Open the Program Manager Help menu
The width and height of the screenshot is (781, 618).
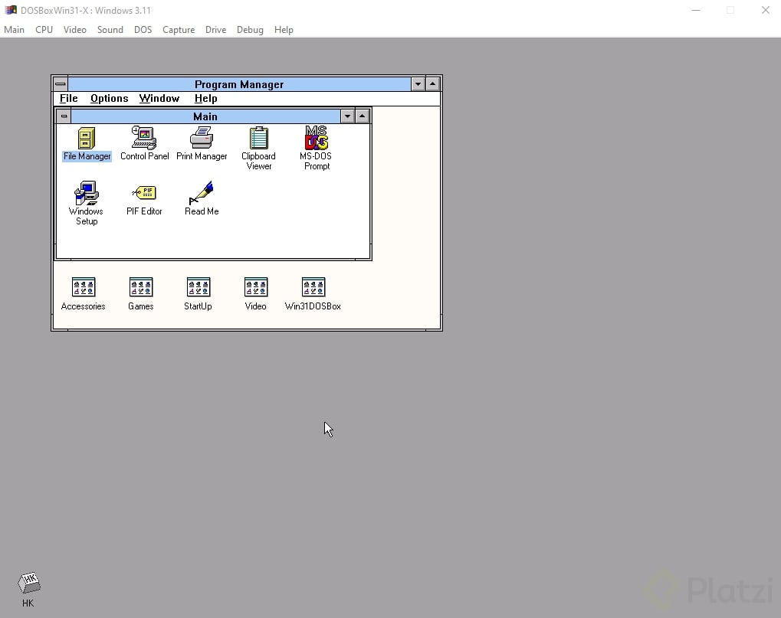click(x=205, y=99)
